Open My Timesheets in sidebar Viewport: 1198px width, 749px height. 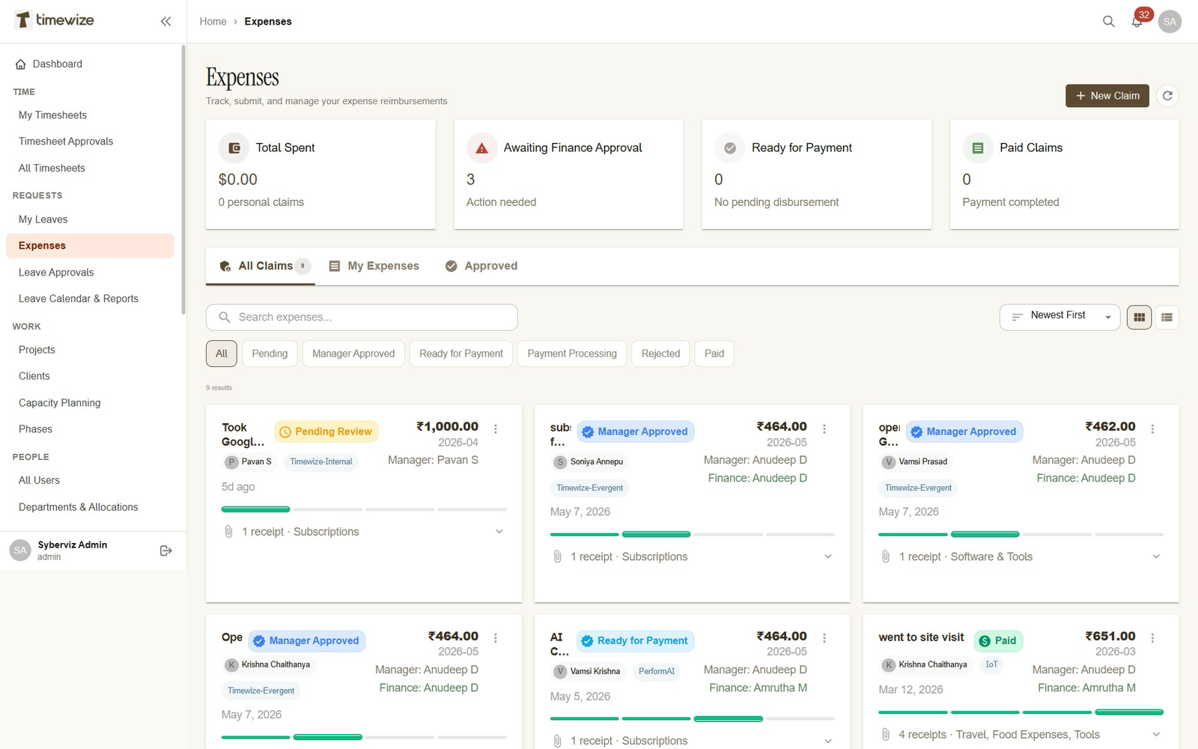52,115
